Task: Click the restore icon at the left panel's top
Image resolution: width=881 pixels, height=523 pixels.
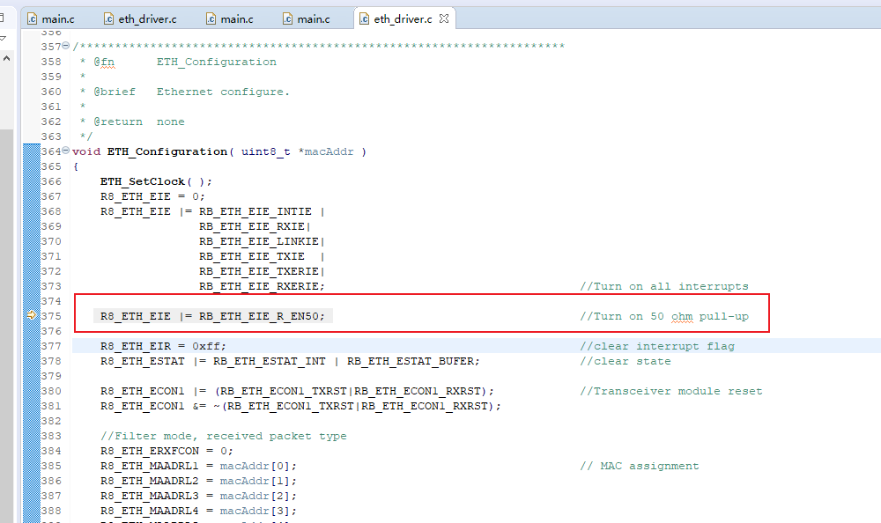Action: [3, 17]
